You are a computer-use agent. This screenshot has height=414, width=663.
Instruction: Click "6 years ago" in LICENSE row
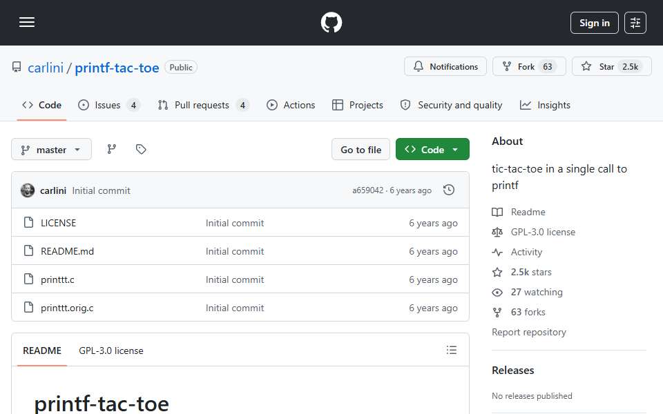[x=433, y=223]
